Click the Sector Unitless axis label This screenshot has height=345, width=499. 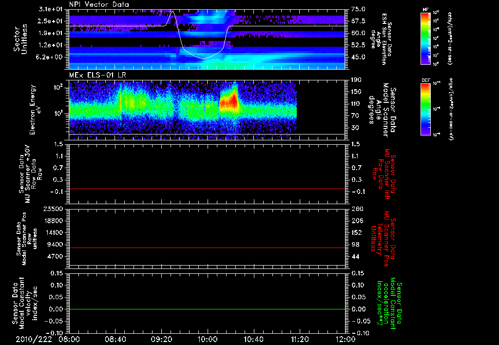[x=20, y=39]
